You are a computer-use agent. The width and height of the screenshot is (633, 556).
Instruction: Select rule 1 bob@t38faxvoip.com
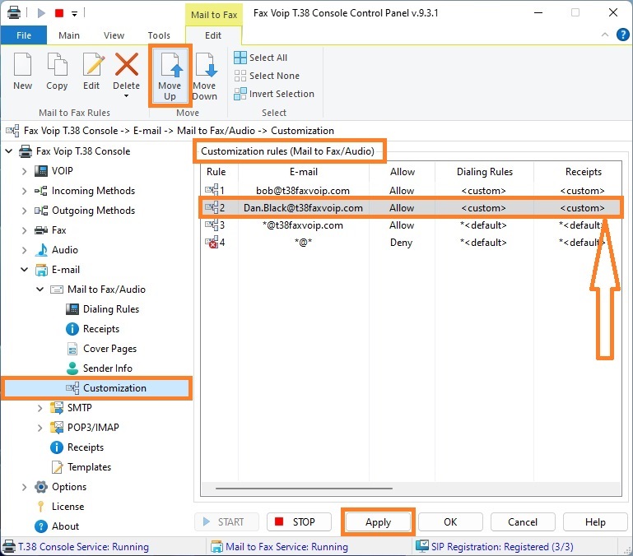point(411,191)
